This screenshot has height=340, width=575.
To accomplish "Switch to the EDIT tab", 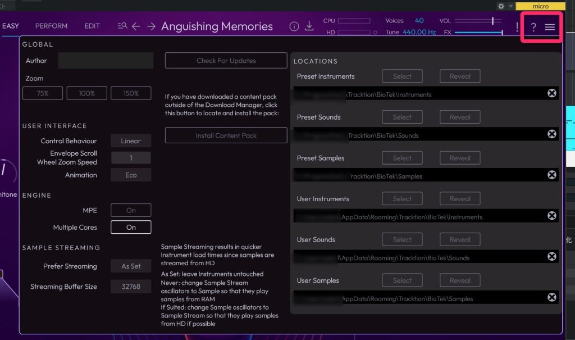I will [92, 26].
